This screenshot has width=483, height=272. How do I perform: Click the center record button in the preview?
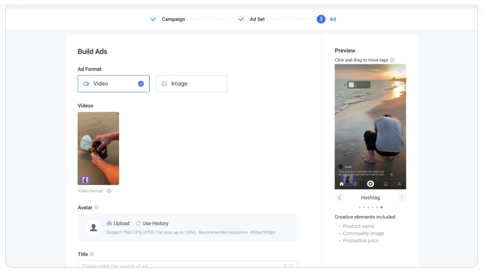click(x=371, y=184)
